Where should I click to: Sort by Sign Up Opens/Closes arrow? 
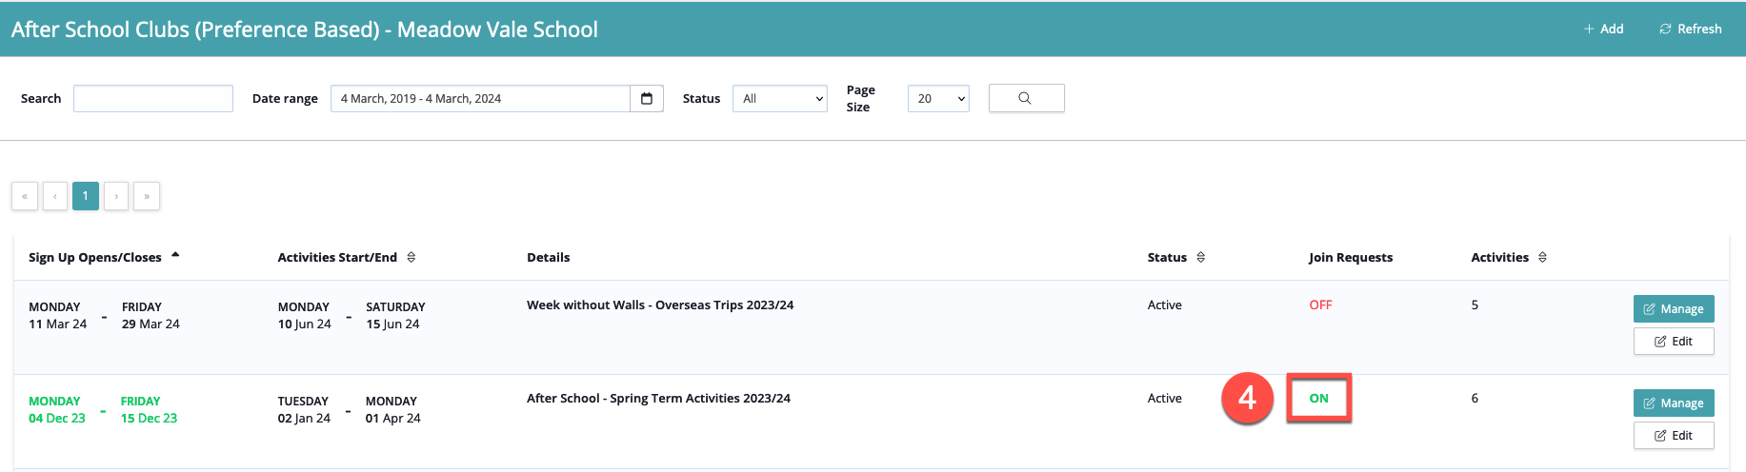point(175,256)
